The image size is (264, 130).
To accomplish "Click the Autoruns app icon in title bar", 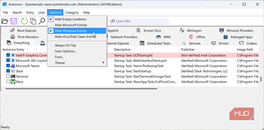I will click(4, 4).
